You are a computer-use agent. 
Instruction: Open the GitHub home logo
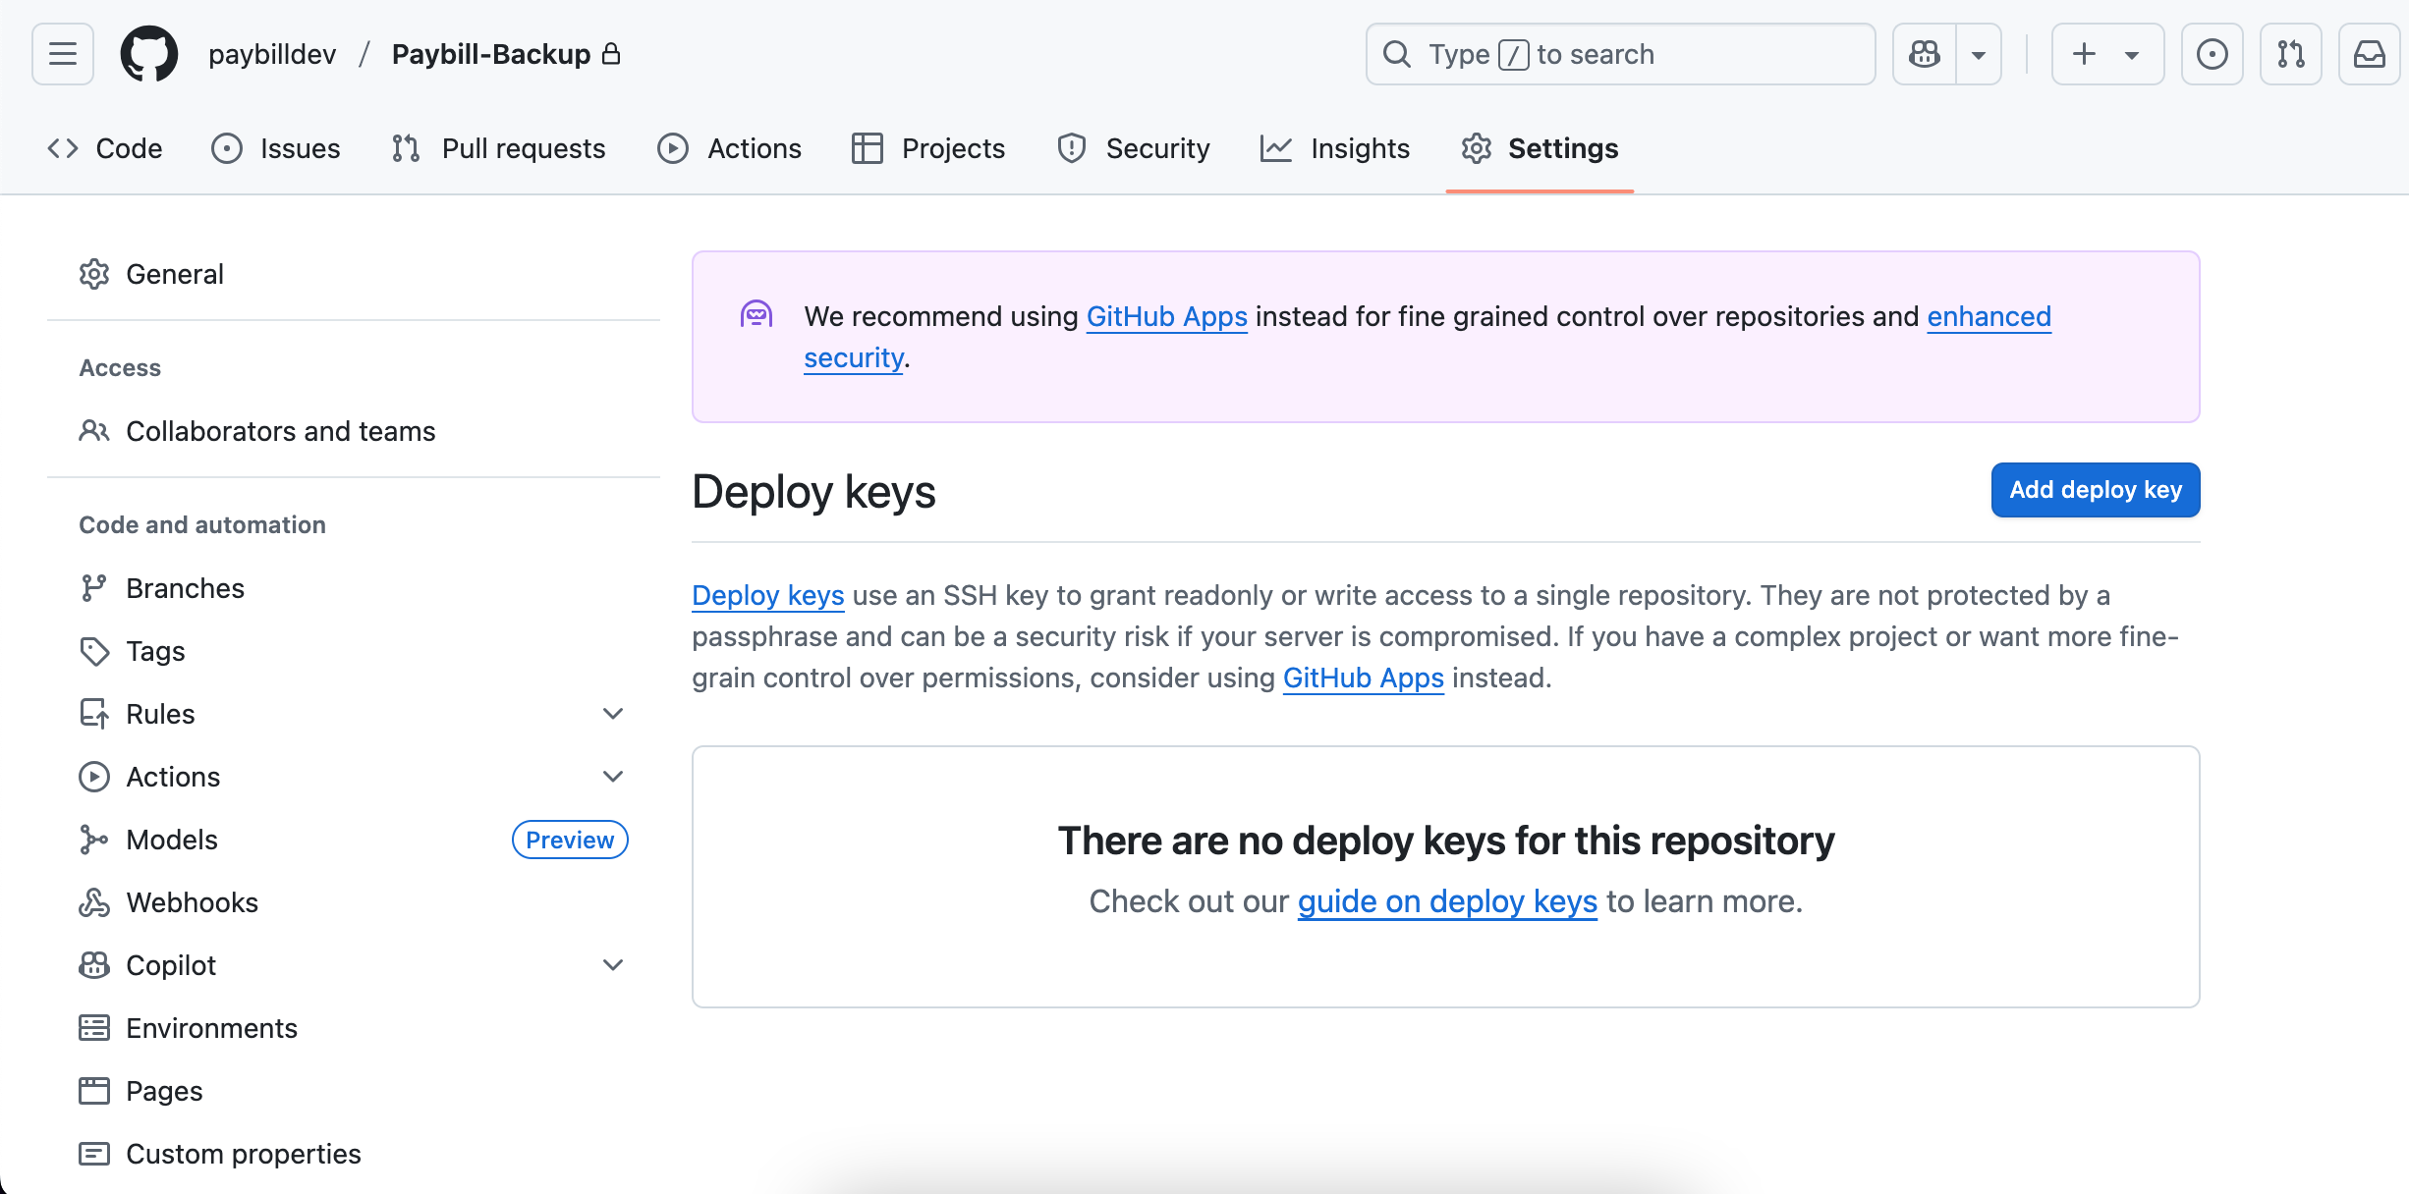coord(147,54)
